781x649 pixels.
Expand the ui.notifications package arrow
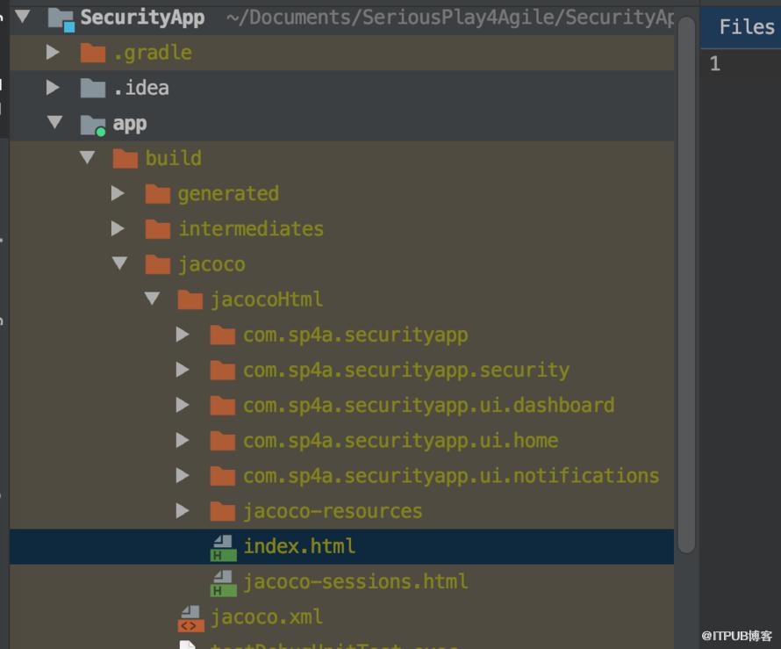183,476
